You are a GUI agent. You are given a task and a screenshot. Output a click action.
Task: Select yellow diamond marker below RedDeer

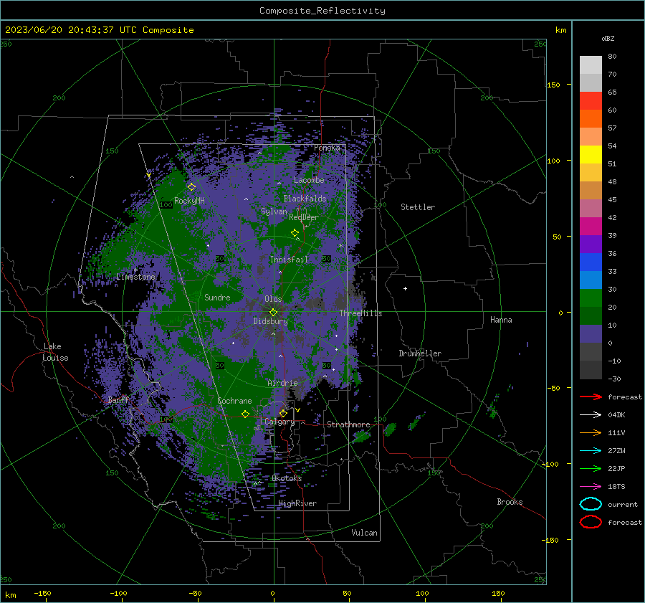point(295,233)
